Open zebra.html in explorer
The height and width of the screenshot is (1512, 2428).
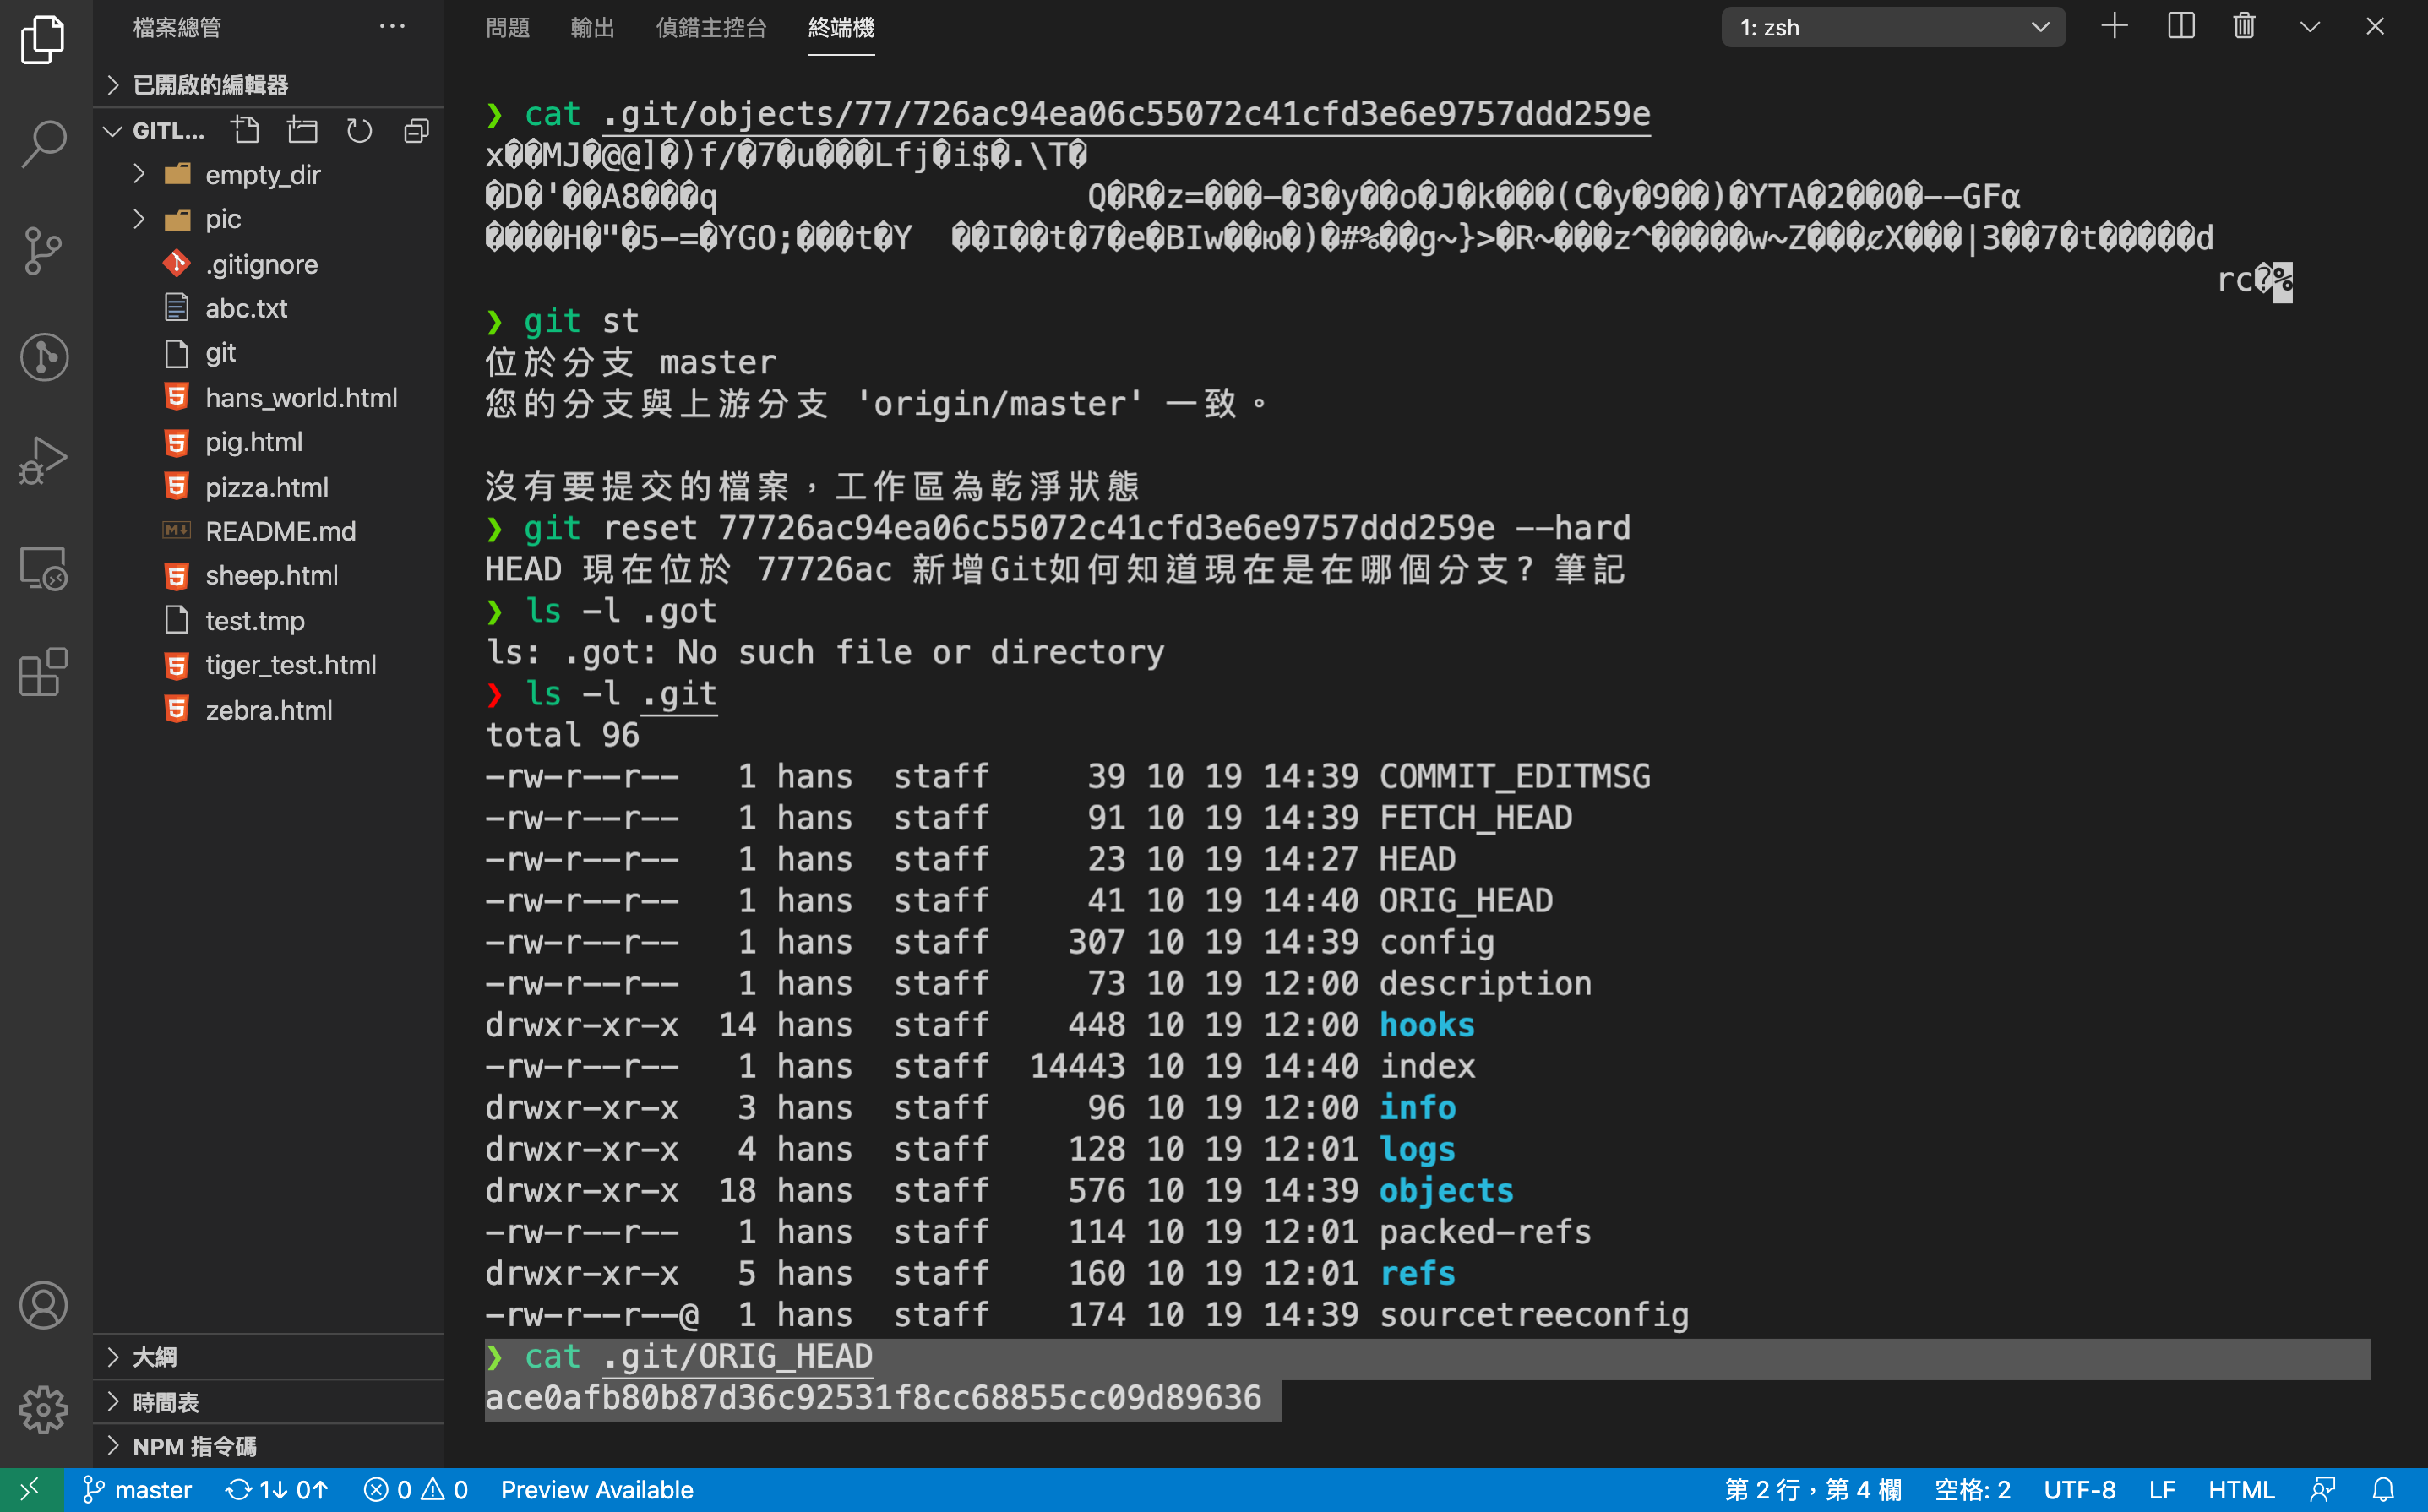click(269, 710)
